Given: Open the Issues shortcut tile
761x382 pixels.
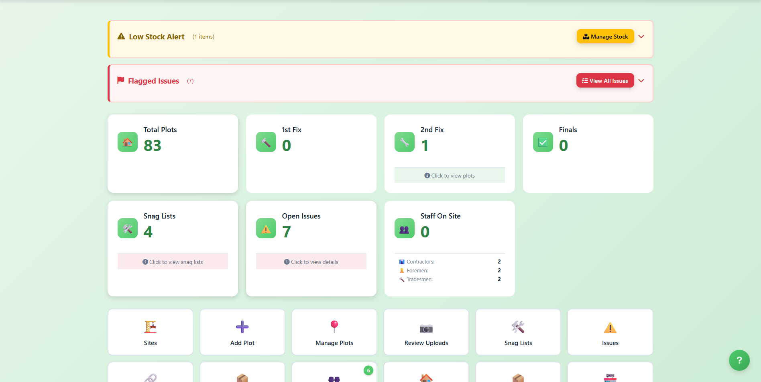Looking at the screenshot, I should [x=610, y=332].
